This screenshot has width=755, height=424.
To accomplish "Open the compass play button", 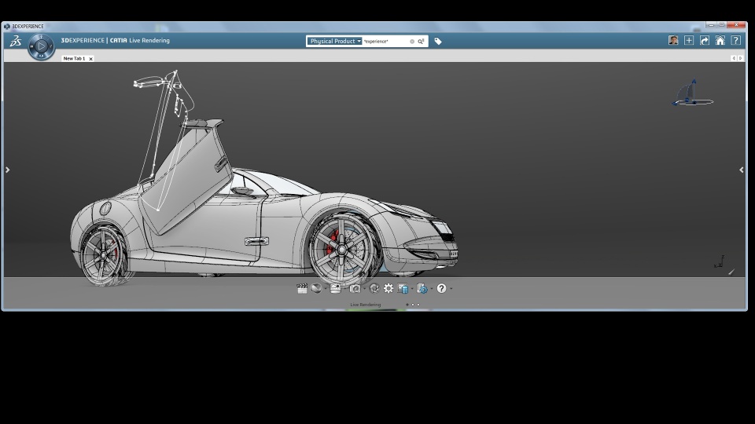I will 41,46.
